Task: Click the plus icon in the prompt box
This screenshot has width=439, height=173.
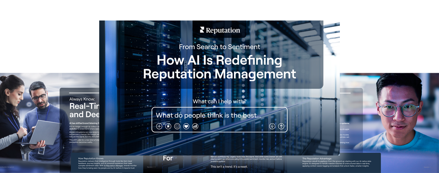Action: (159, 126)
